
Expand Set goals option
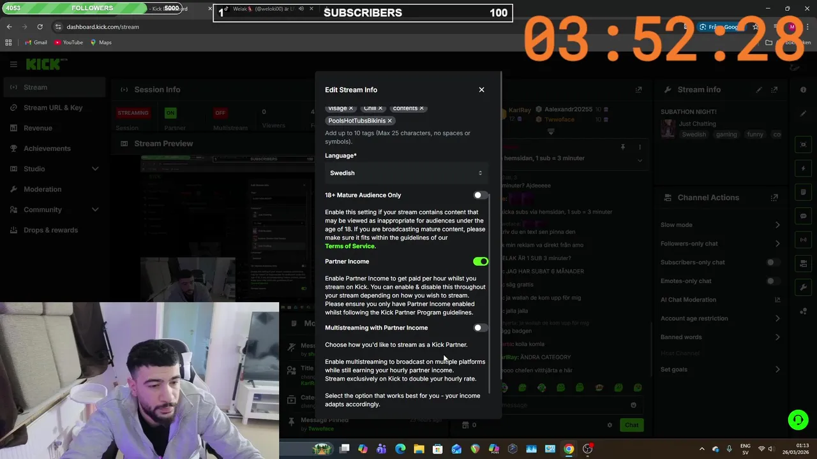[777, 369]
